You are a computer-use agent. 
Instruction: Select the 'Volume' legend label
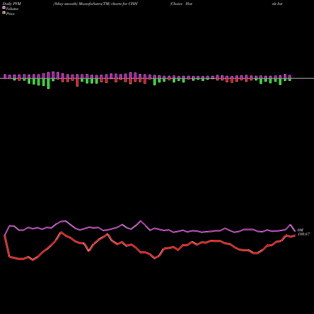coord(12,9)
